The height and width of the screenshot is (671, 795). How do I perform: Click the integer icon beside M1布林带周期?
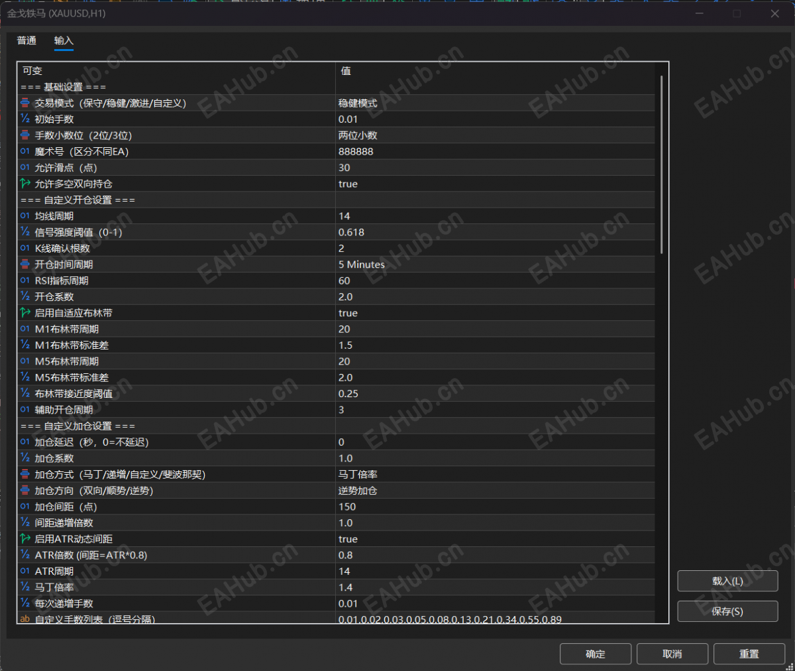[25, 329]
